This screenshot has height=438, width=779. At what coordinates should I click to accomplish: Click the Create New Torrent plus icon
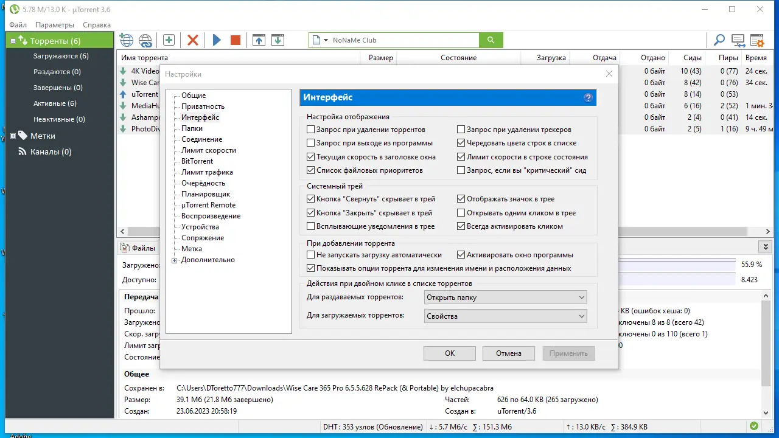point(169,40)
